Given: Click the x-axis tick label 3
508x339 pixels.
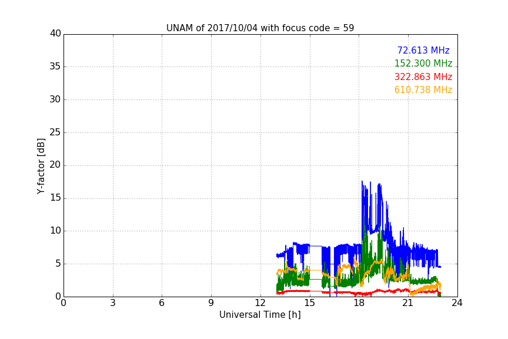Looking at the screenshot, I should point(113,303).
